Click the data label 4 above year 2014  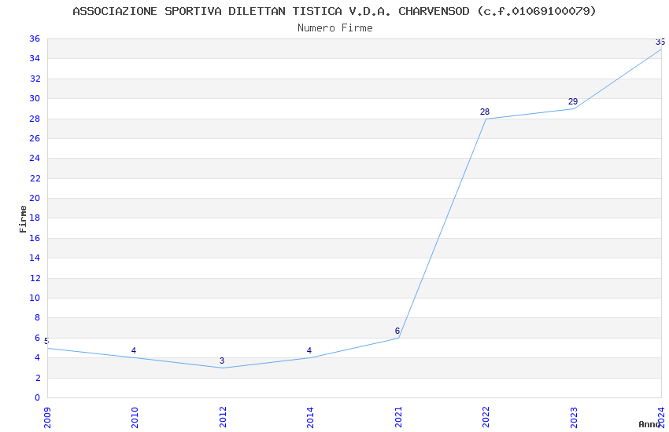pyautogui.click(x=309, y=351)
